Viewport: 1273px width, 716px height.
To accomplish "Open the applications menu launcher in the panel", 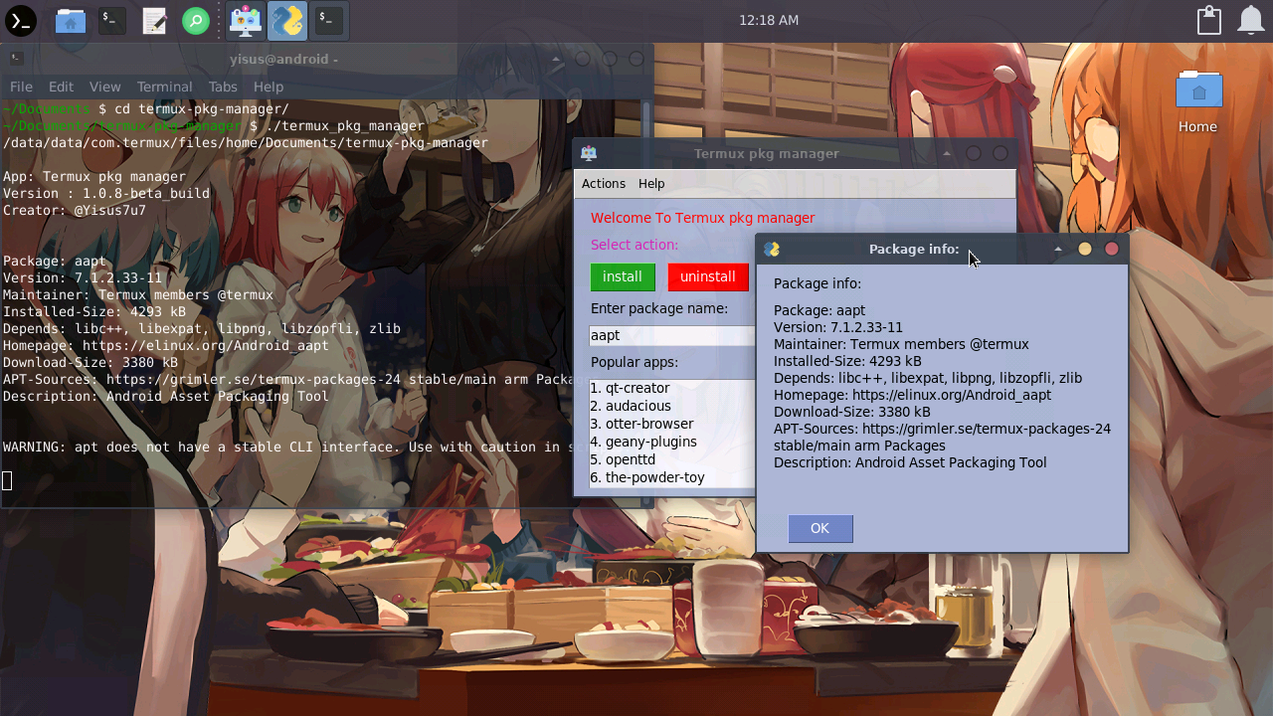I will point(21,20).
